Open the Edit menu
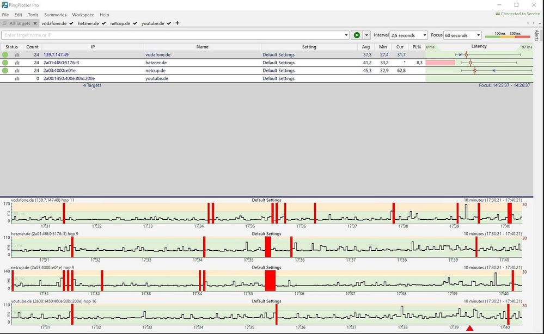The image size is (544, 334). point(18,15)
